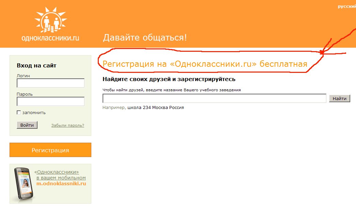The width and height of the screenshot is (356, 219).
Task: Click the Пароль label text
Action: coord(25,94)
